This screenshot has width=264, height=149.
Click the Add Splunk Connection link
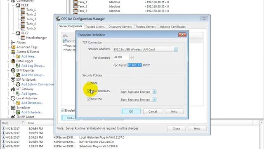point(38,84)
